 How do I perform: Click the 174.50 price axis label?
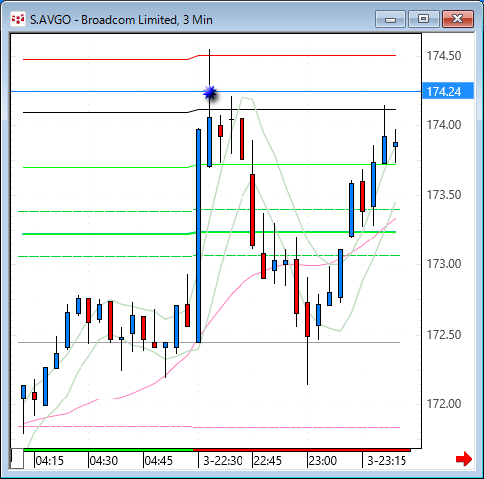pos(444,56)
